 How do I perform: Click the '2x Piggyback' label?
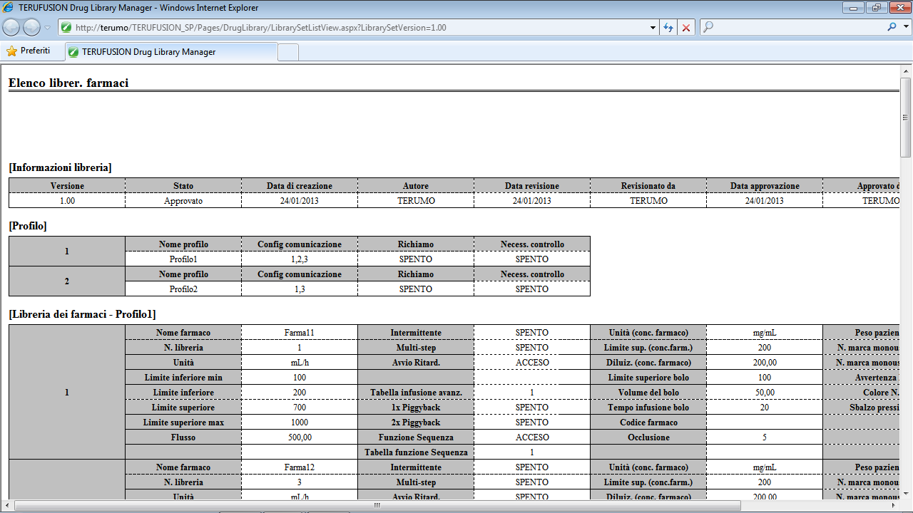(416, 423)
